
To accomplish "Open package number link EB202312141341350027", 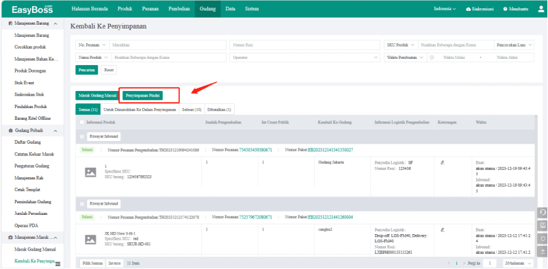I will [x=330, y=150].
